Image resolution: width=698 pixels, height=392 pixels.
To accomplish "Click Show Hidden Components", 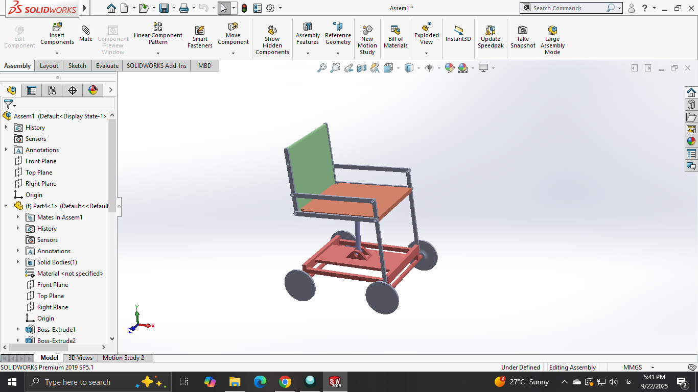I will point(272,40).
